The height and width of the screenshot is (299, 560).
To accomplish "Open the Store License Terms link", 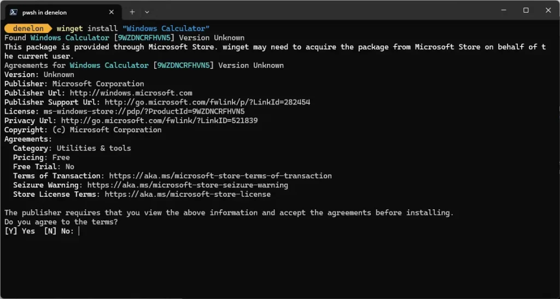I will [188, 195].
